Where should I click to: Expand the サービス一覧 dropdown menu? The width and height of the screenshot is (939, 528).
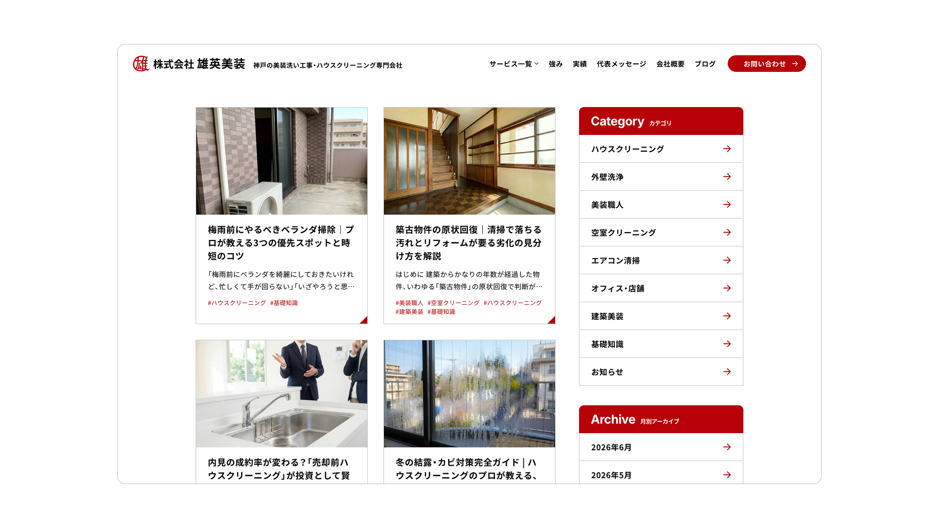[x=514, y=64]
